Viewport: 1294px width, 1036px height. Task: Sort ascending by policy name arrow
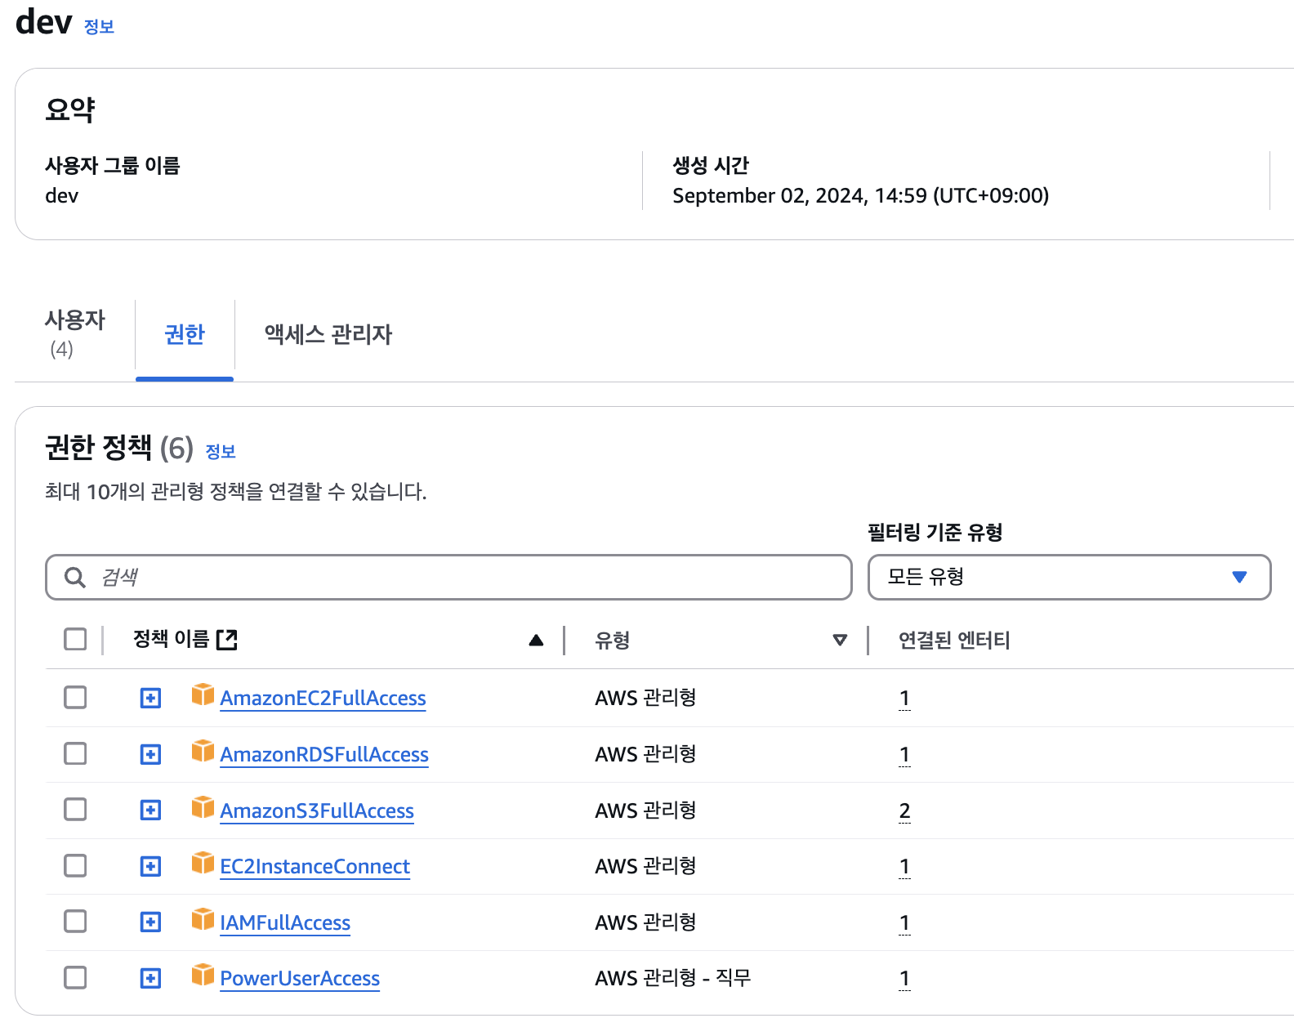(x=536, y=640)
